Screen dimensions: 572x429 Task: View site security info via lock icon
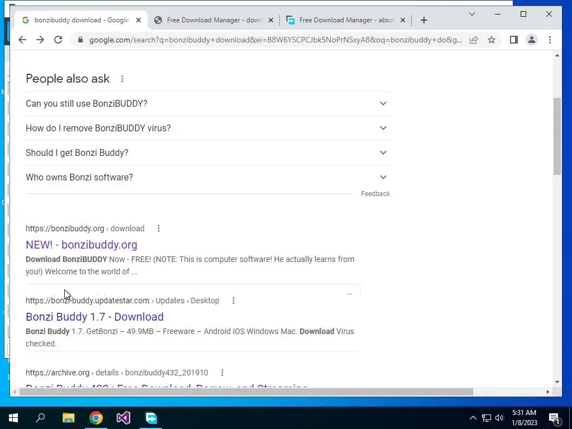click(80, 40)
